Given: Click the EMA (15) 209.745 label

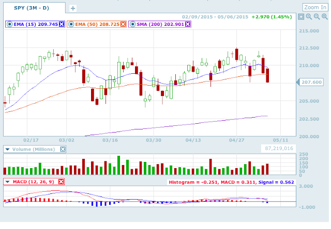Looking at the screenshot, I should click(36, 24).
